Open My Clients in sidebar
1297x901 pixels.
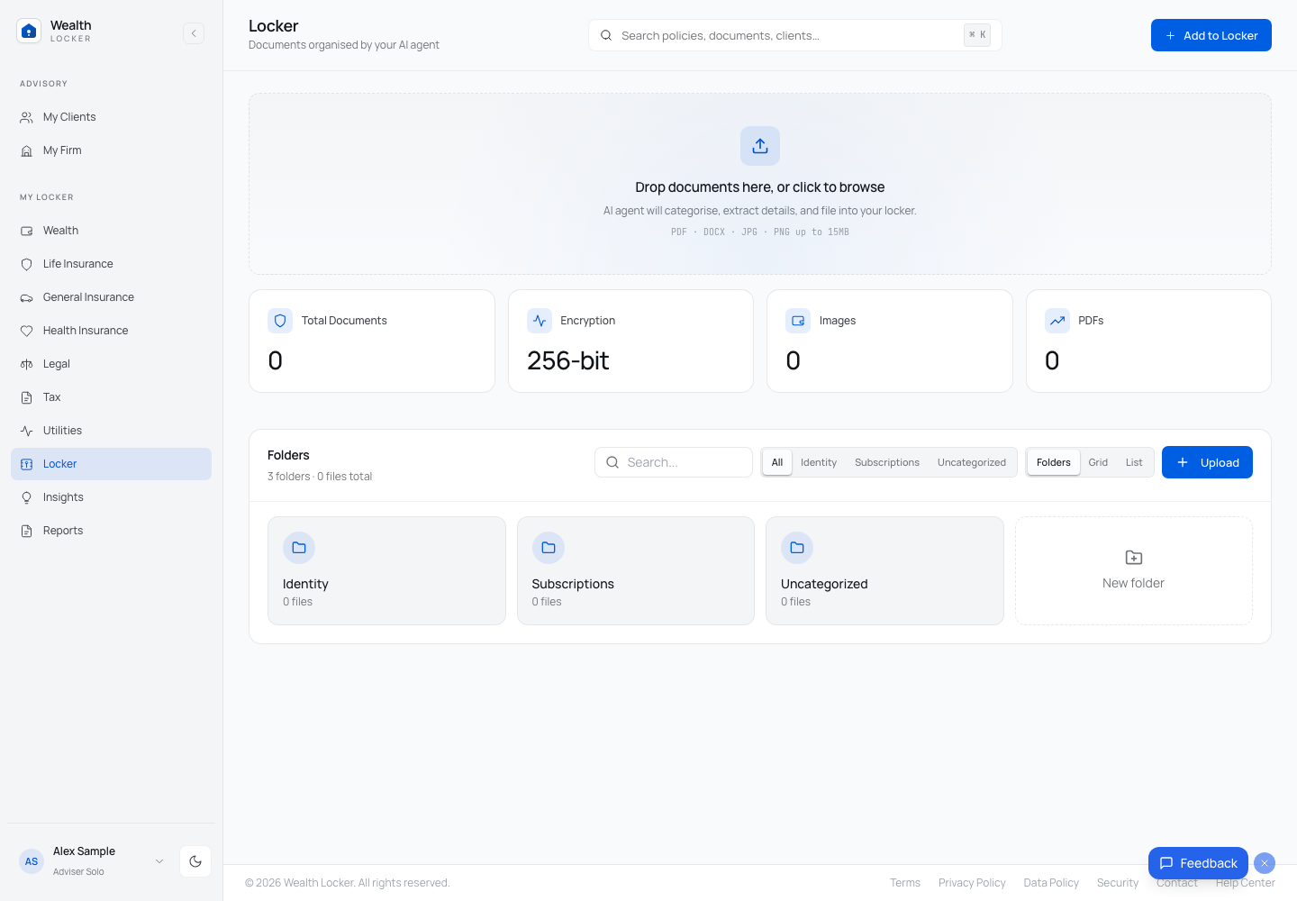pyautogui.click(x=111, y=117)
